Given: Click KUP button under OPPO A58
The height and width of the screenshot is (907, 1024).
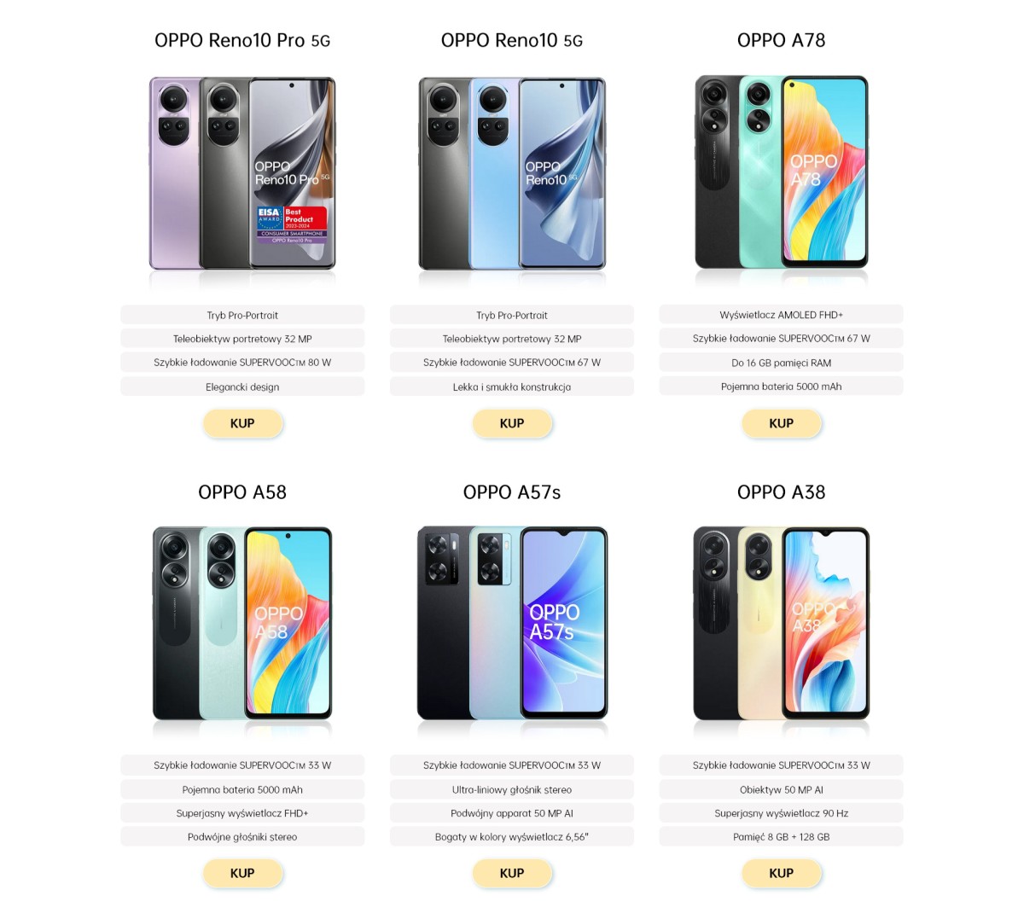Looking at the screenshot, I should 242,873.
